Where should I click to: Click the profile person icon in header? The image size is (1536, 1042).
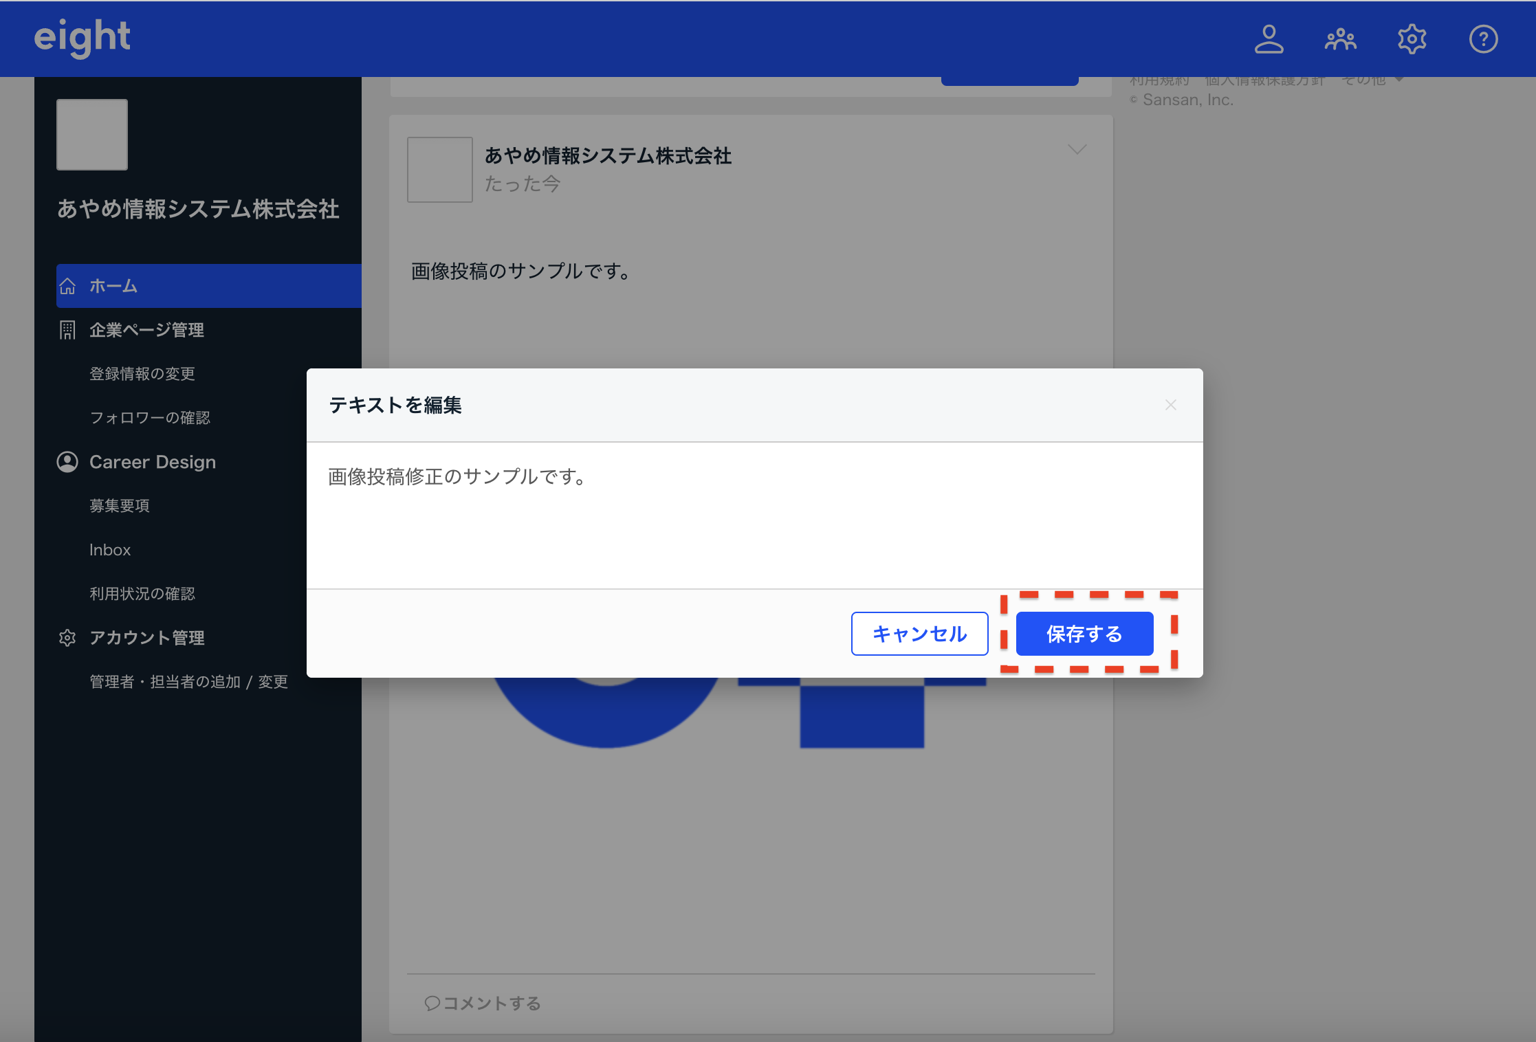coord(1269,39)
